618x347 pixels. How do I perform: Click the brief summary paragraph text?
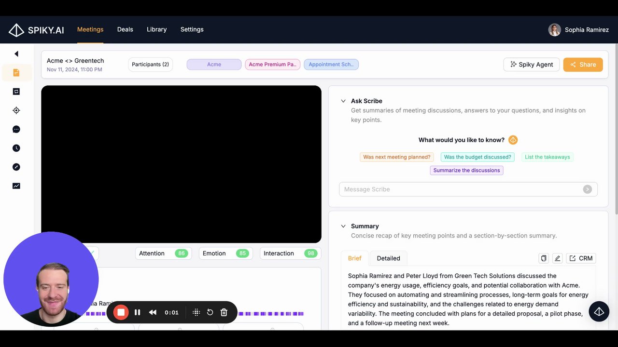point(468,299)
